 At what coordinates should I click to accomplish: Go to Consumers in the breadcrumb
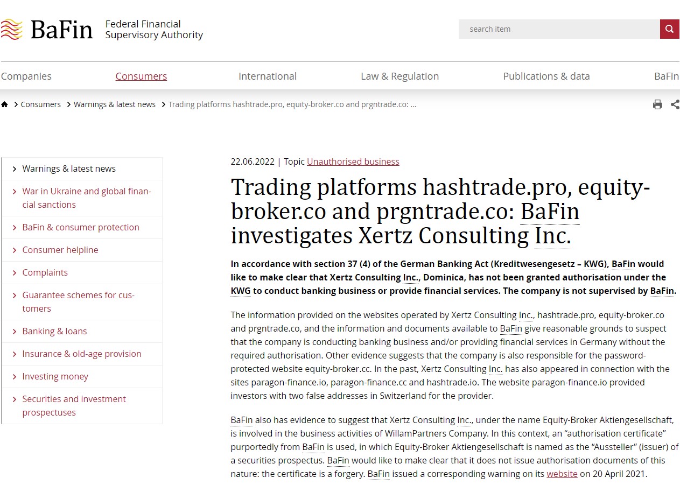pos(41,104)
